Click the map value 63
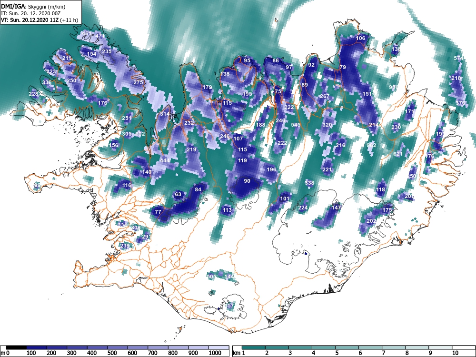Image resolution: width=476 pixels, height=357 pixels. coord(178,194)
